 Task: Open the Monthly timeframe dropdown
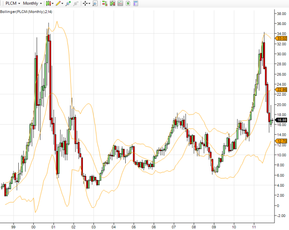32,3
